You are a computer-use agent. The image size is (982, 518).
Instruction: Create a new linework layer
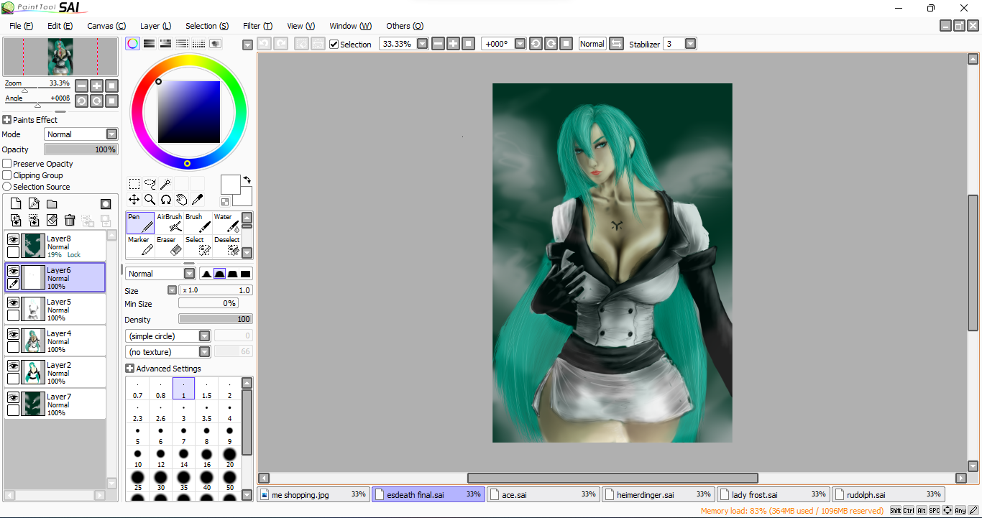[x=34, y=204]
